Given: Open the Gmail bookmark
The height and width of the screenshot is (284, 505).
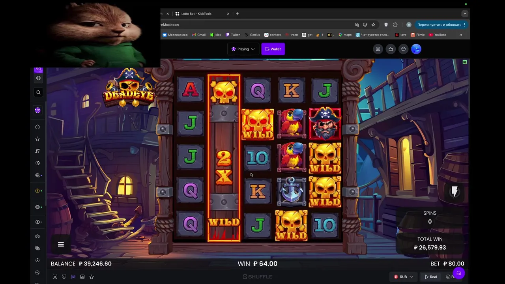Looking at the screenshot, I should 199,35.
